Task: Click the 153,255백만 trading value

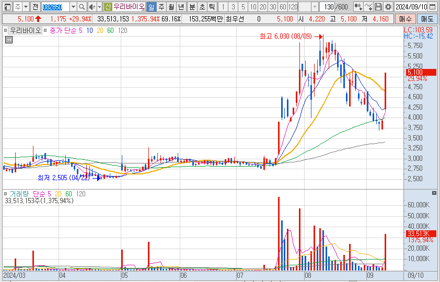Action: coord(206,19)
